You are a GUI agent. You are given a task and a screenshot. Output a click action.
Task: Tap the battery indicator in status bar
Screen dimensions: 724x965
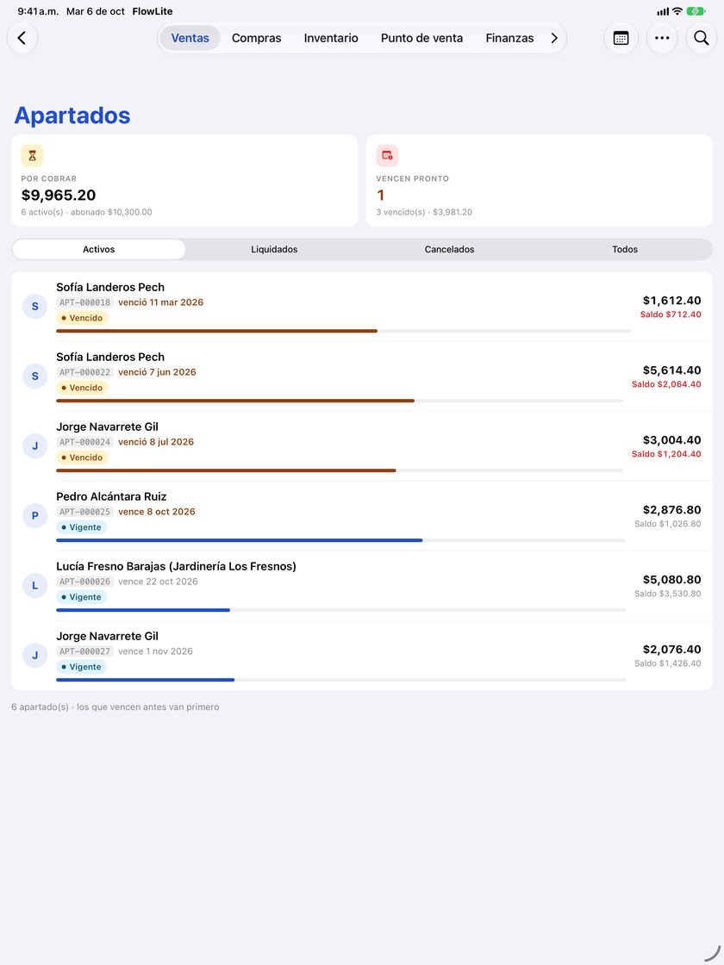[696, 11]
